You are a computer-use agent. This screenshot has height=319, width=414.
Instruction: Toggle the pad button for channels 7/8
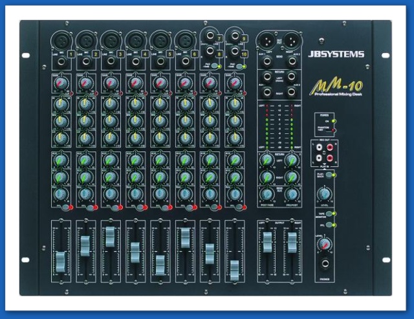click(x=214, y=66)
